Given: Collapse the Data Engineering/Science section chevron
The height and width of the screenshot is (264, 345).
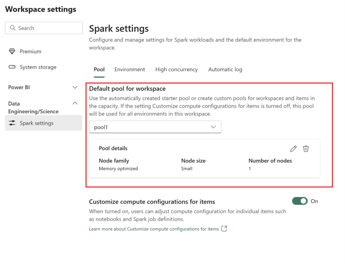Looking at the screenshot, I should 75,103.
